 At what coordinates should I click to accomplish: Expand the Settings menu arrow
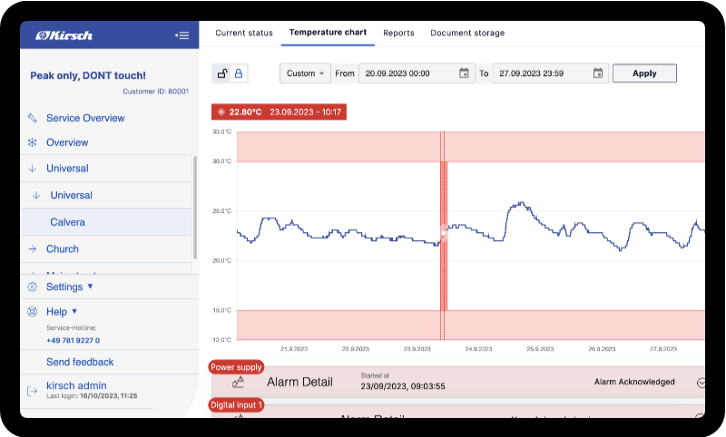click(90, 286)
